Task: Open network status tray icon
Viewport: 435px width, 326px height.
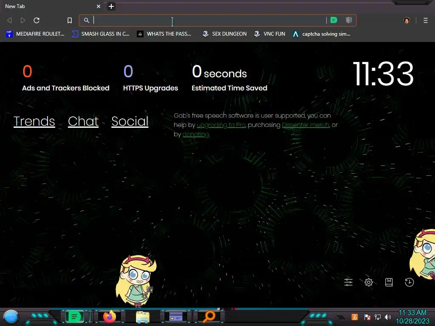Action: click(378, 317)
